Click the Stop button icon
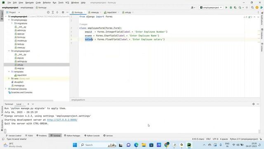 click(x=247, y=7)
